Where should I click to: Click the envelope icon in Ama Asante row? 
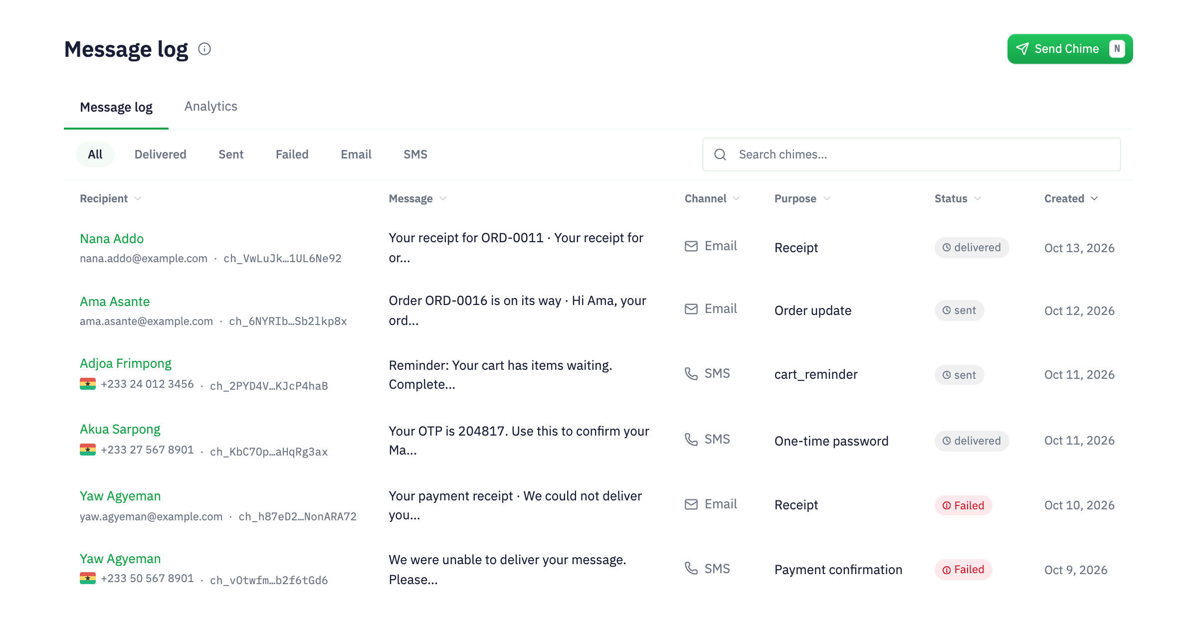pos(691,309)
